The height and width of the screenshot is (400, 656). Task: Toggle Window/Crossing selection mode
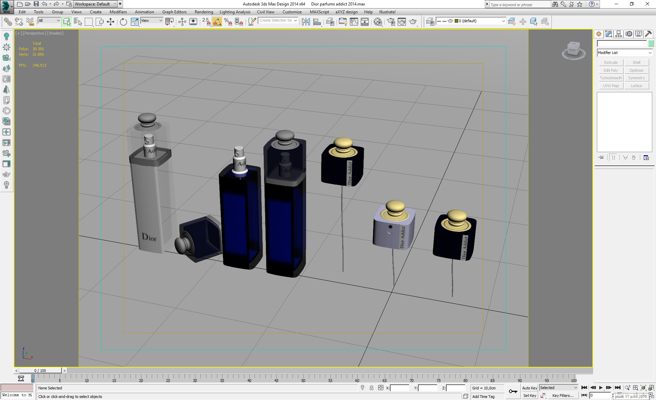(x=100, y=22)
